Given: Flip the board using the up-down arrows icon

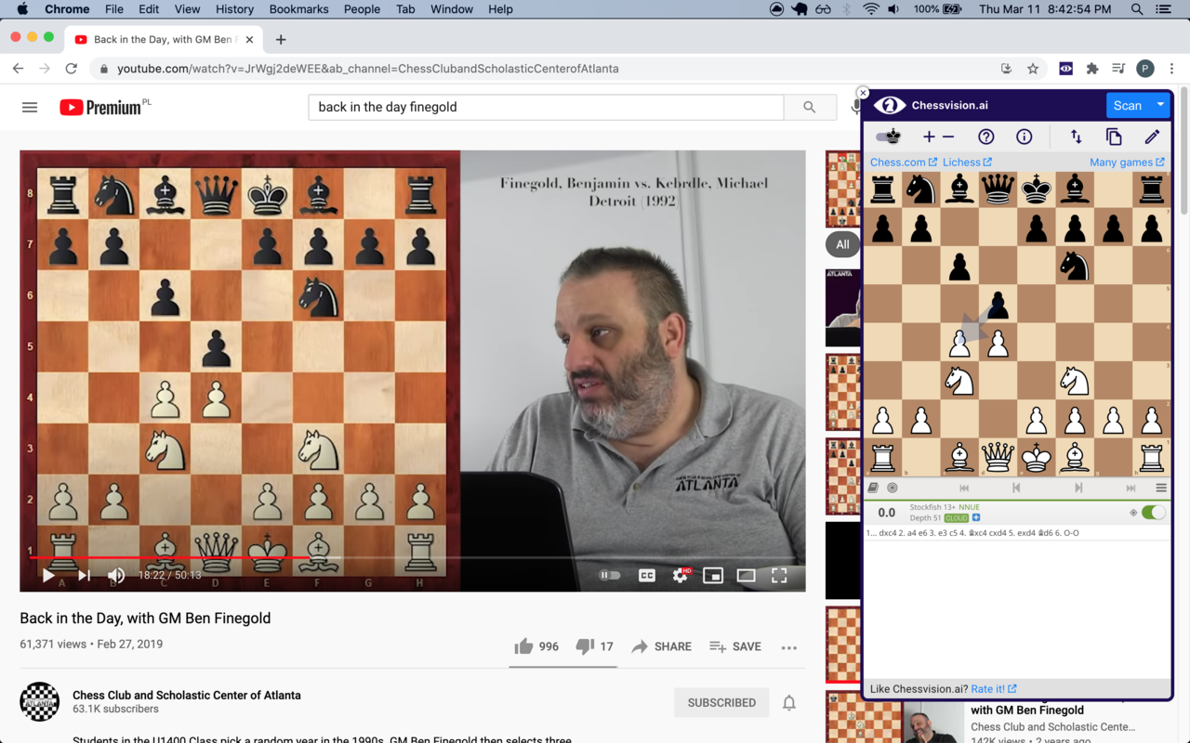Looking at the screenshot, I should pyautogui.click(x=1076, y=137).
